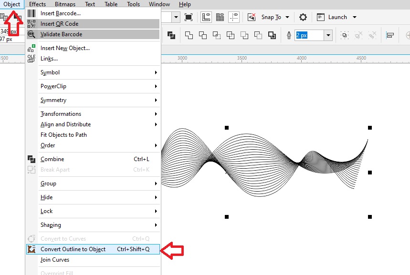Select the Trim shaping icon

point(203,35)
